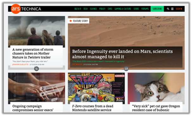Open the Ingenuity Mars feature headline
Image resolution: width=192 pixels, height=116 pixels.
122,54
